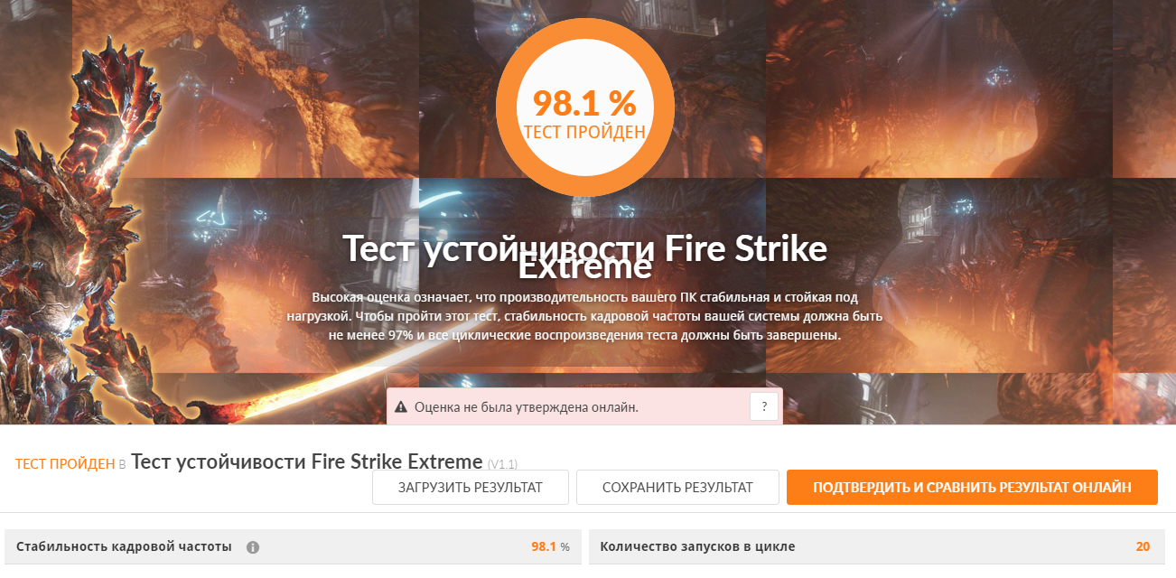Select the Стабильность кадровой частоты row label

click(124, 546)
